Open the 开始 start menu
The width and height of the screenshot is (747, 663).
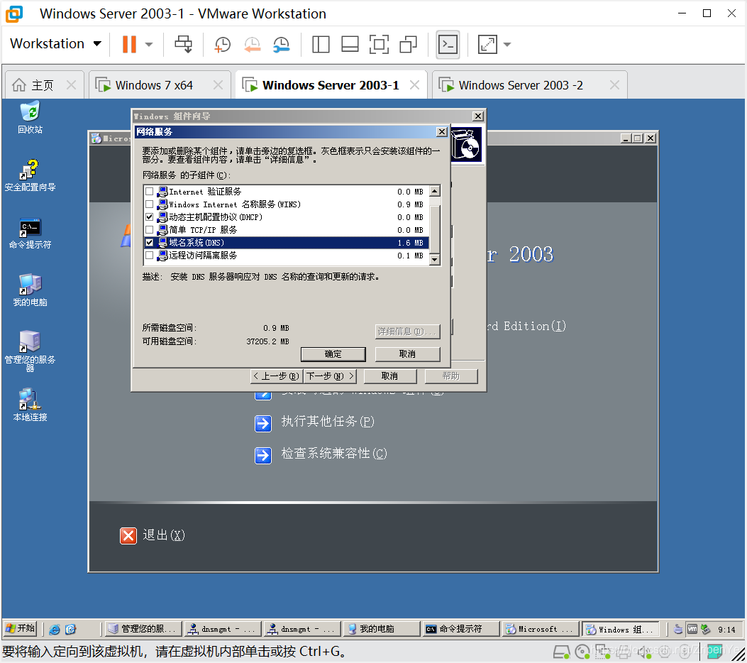tap(21, 629)
